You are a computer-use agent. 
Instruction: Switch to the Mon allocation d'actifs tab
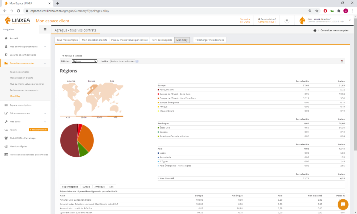click(94, 40)
